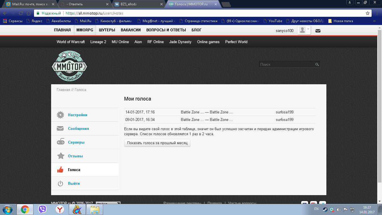The width and height of the screenshot is (382, 215).
Task: Open Viber from the Windows taskbar
Action: [42, 209]
